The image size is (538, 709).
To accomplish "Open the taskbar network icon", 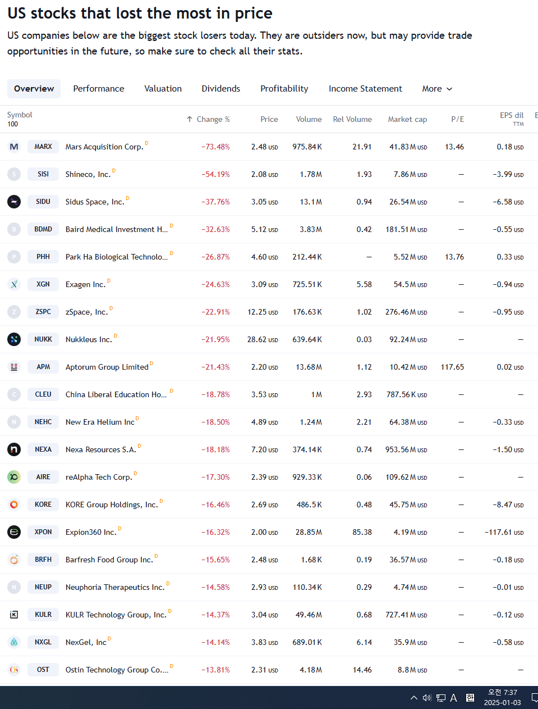I will (441, 698).
